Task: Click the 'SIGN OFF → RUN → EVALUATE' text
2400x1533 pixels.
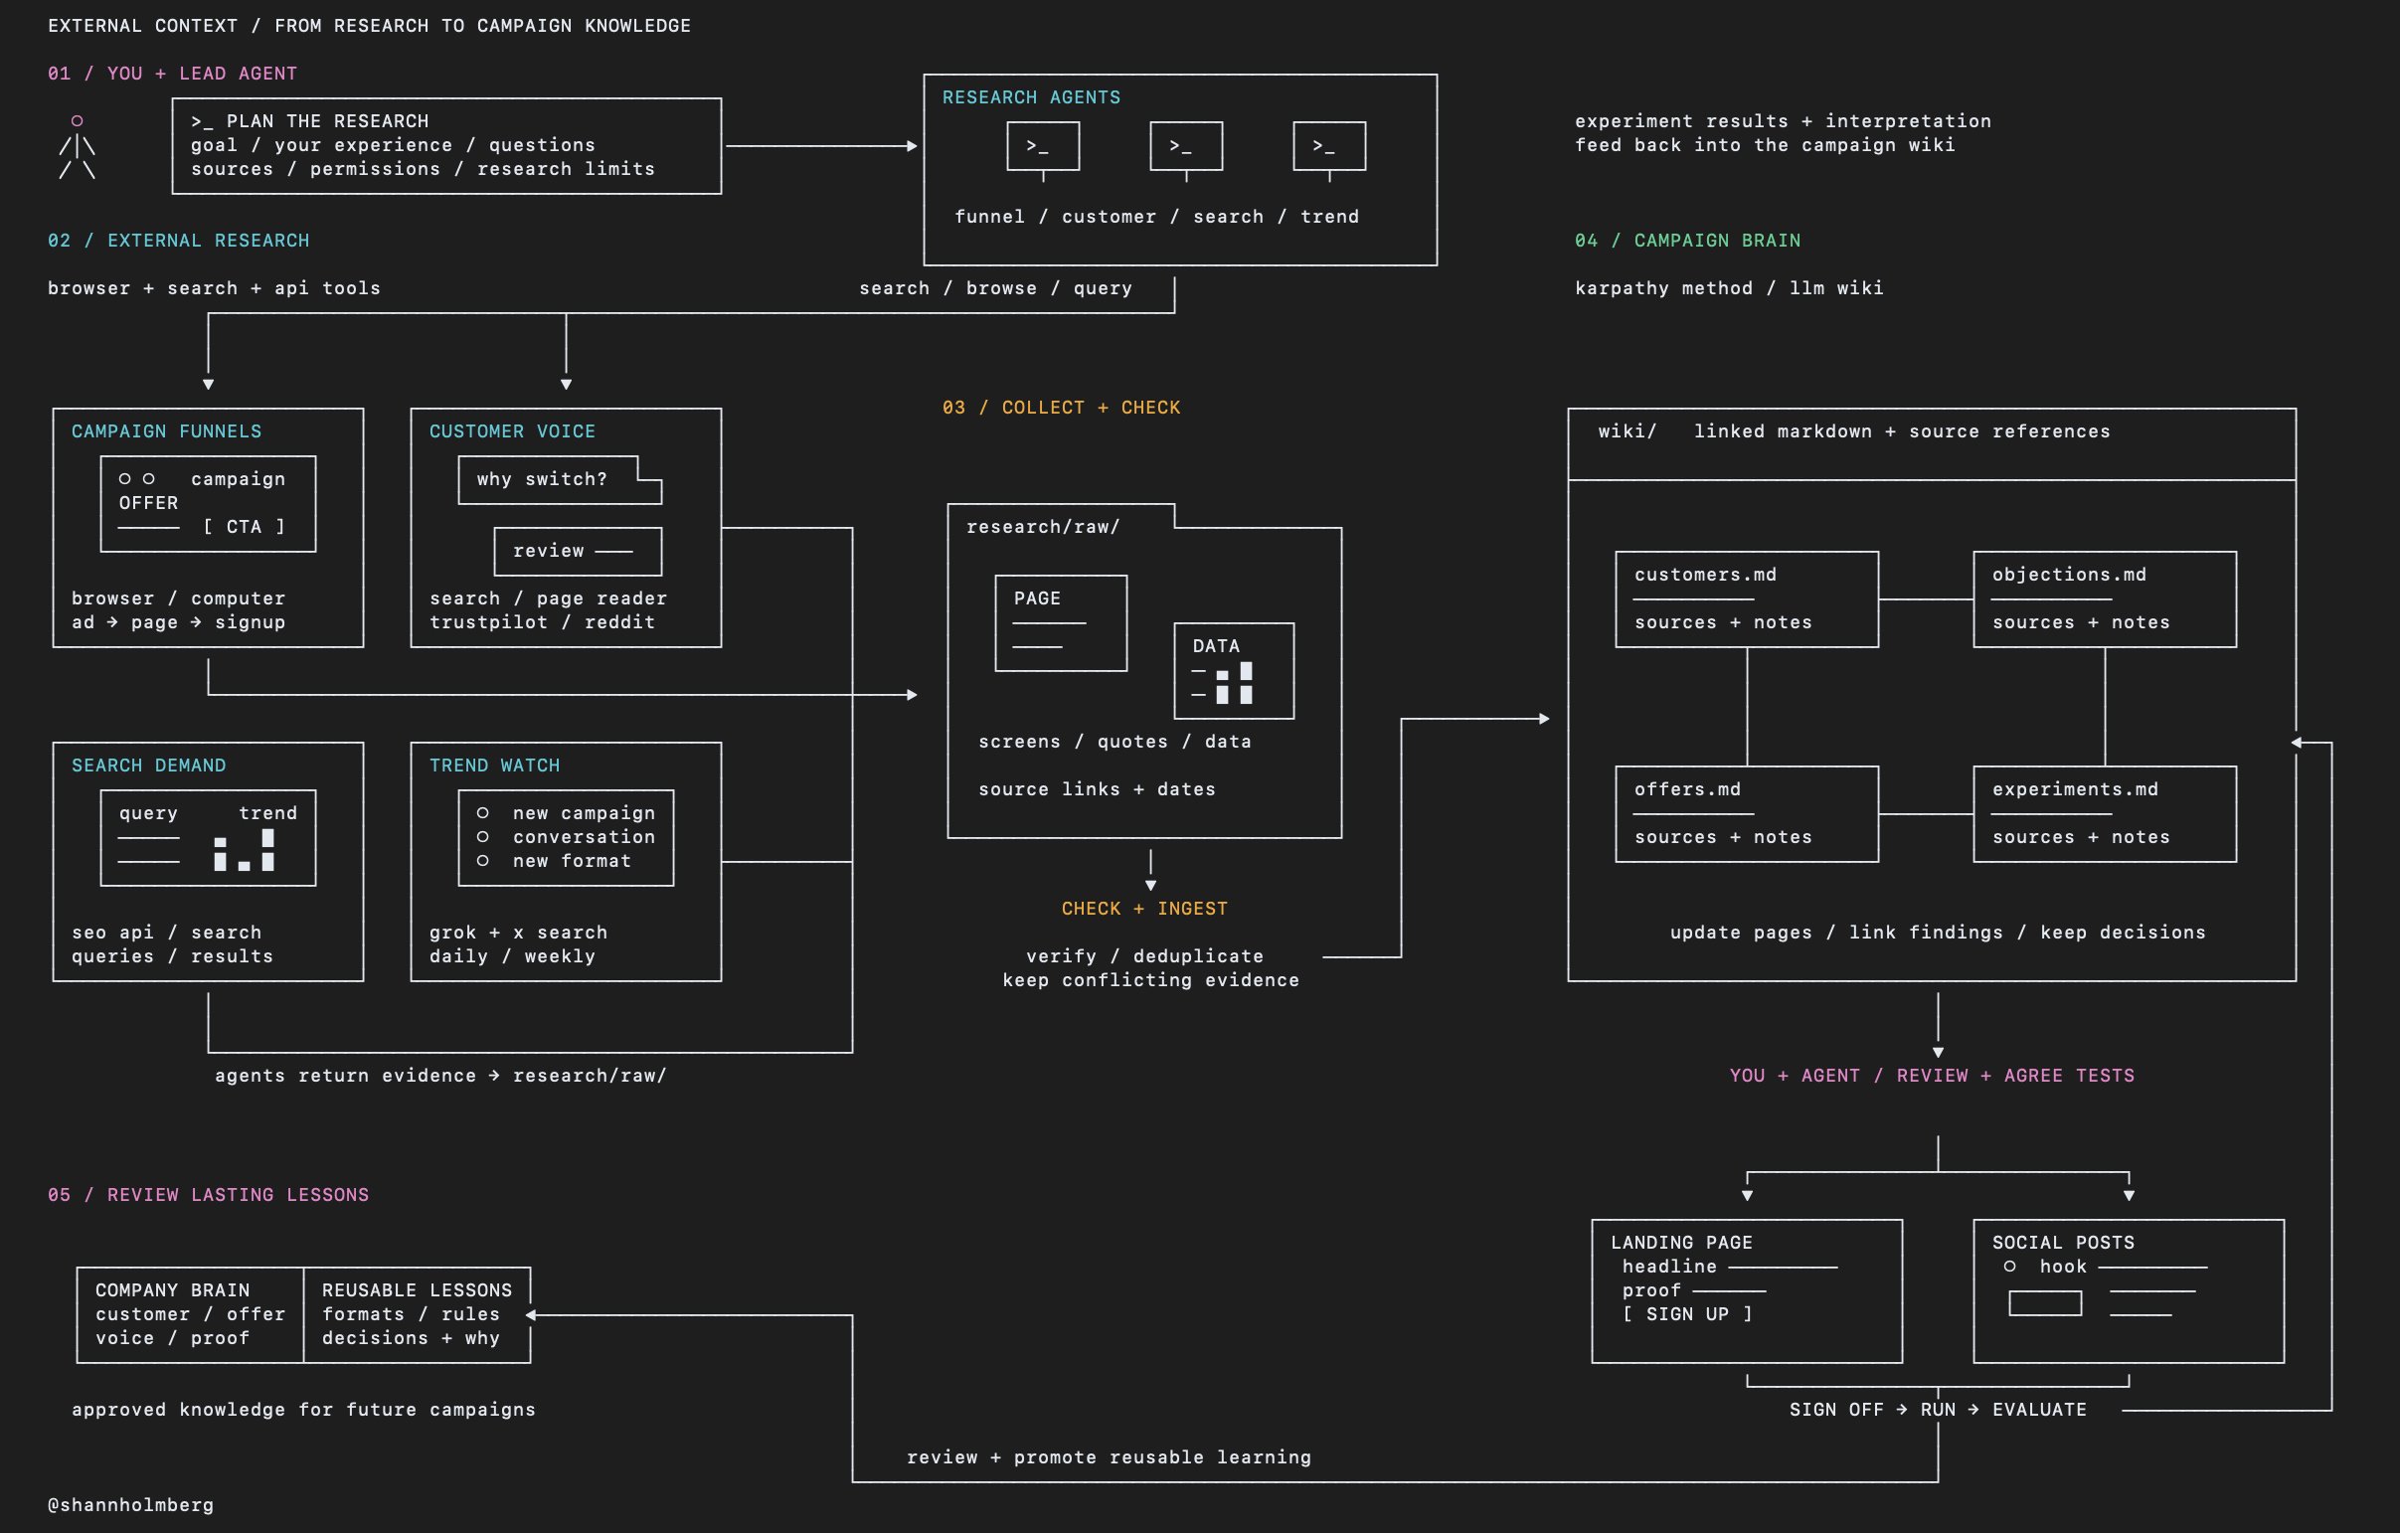Action: coord(1938,1410)
